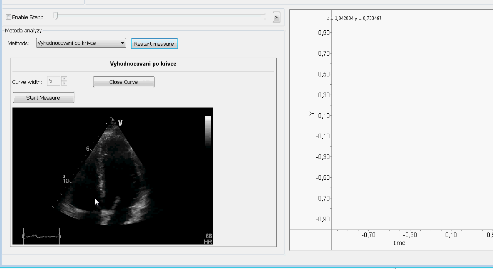The width and height of the screenshot is (493, 269).
Task: Click the Close Curve button
Action: pos(124,82)
